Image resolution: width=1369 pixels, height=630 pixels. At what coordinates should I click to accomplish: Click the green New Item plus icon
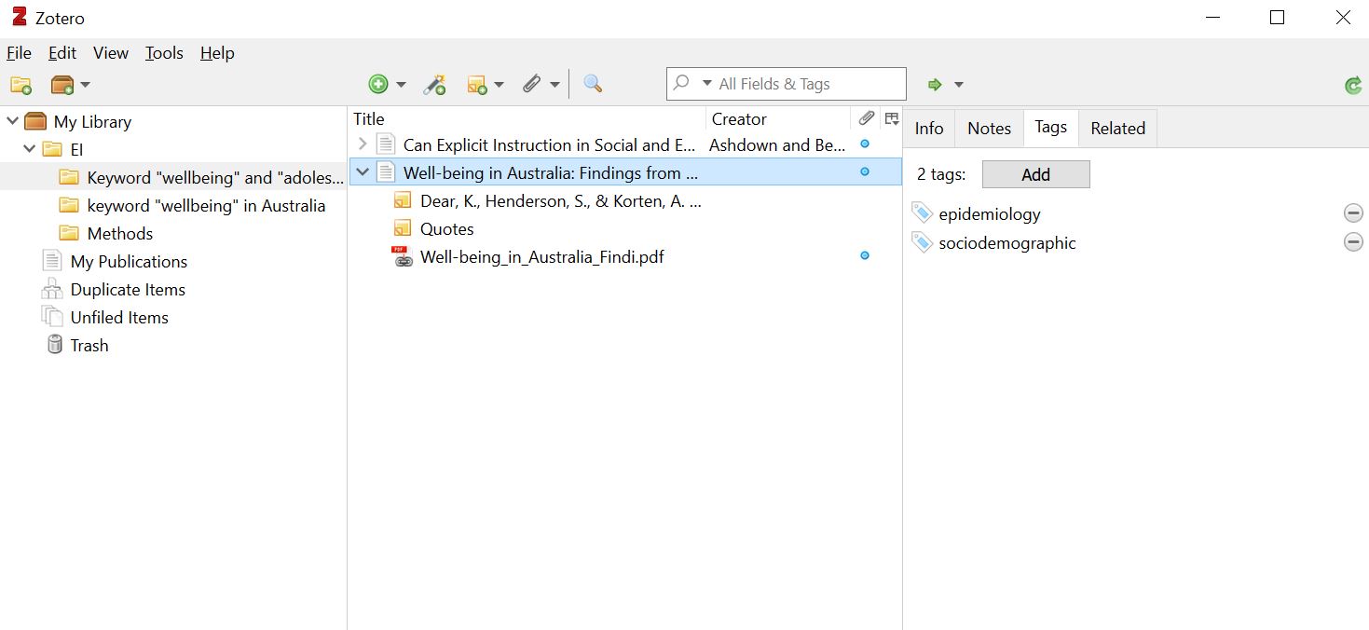click(x=378, y=85)
